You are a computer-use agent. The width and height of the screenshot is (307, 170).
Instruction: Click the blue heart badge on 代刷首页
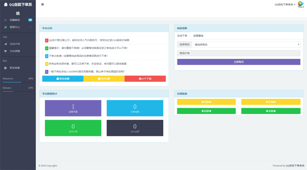pyautogui.click(x=30, y=19)
